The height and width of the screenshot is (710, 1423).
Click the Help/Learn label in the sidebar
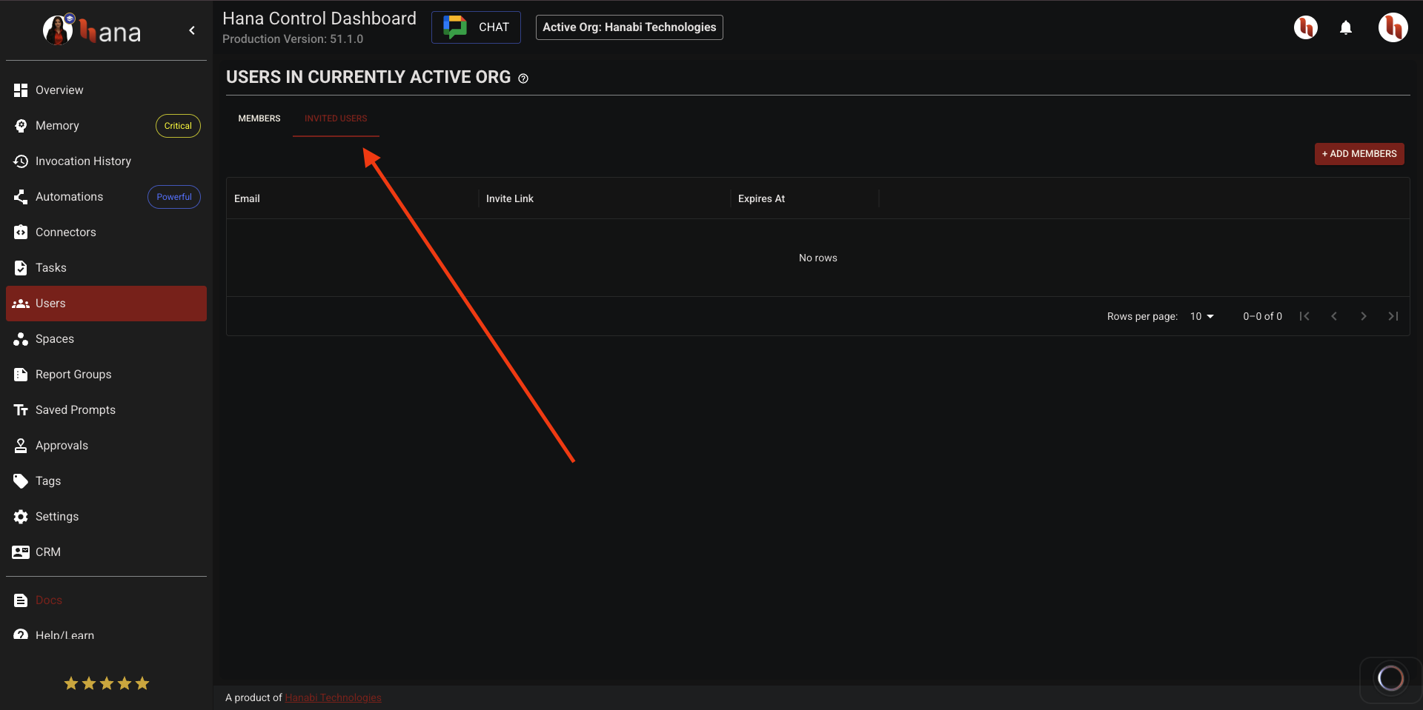click(x=64, y=635)
